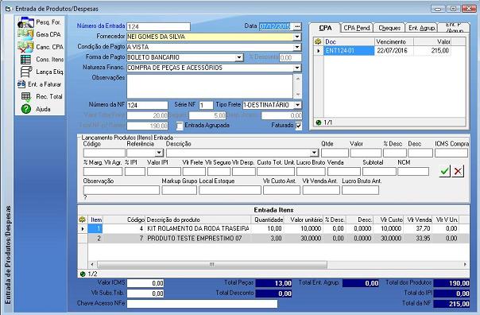Sort by Vencimento column header

point(393,41)
